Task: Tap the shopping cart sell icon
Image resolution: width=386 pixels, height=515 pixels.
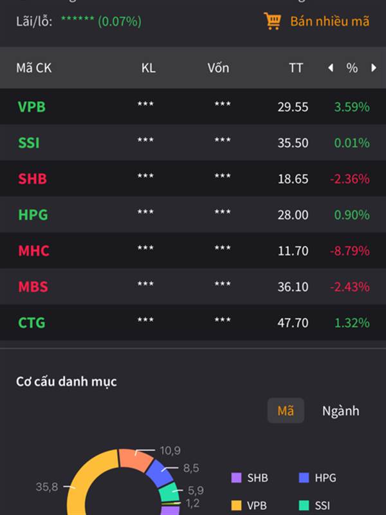Action: coord(272,21)
